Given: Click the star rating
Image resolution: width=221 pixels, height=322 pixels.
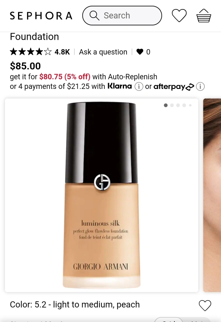Looking at the screenshot, I should click(x=31, y=52).
